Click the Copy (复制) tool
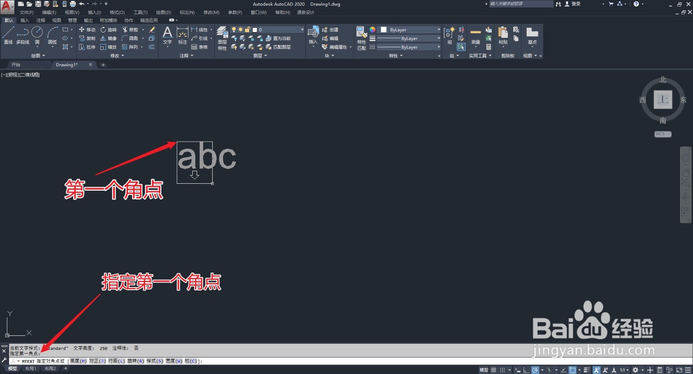Screen dimensions: 693x374 tap(87, 38)
